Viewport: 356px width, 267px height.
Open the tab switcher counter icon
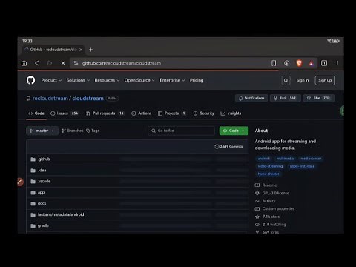324,63
